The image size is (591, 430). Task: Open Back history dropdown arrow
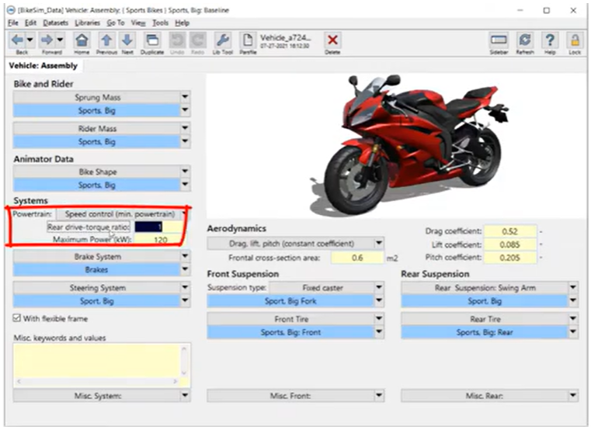click(x=30, y=40)
